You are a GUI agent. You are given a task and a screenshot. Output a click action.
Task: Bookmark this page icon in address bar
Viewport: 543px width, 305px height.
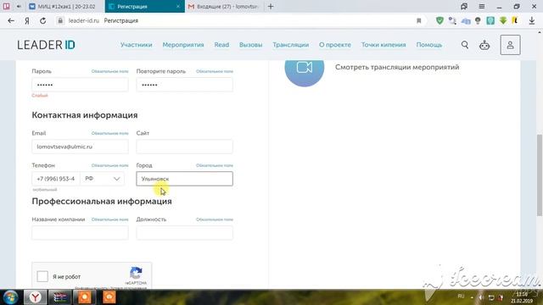(x=418, y=20)
